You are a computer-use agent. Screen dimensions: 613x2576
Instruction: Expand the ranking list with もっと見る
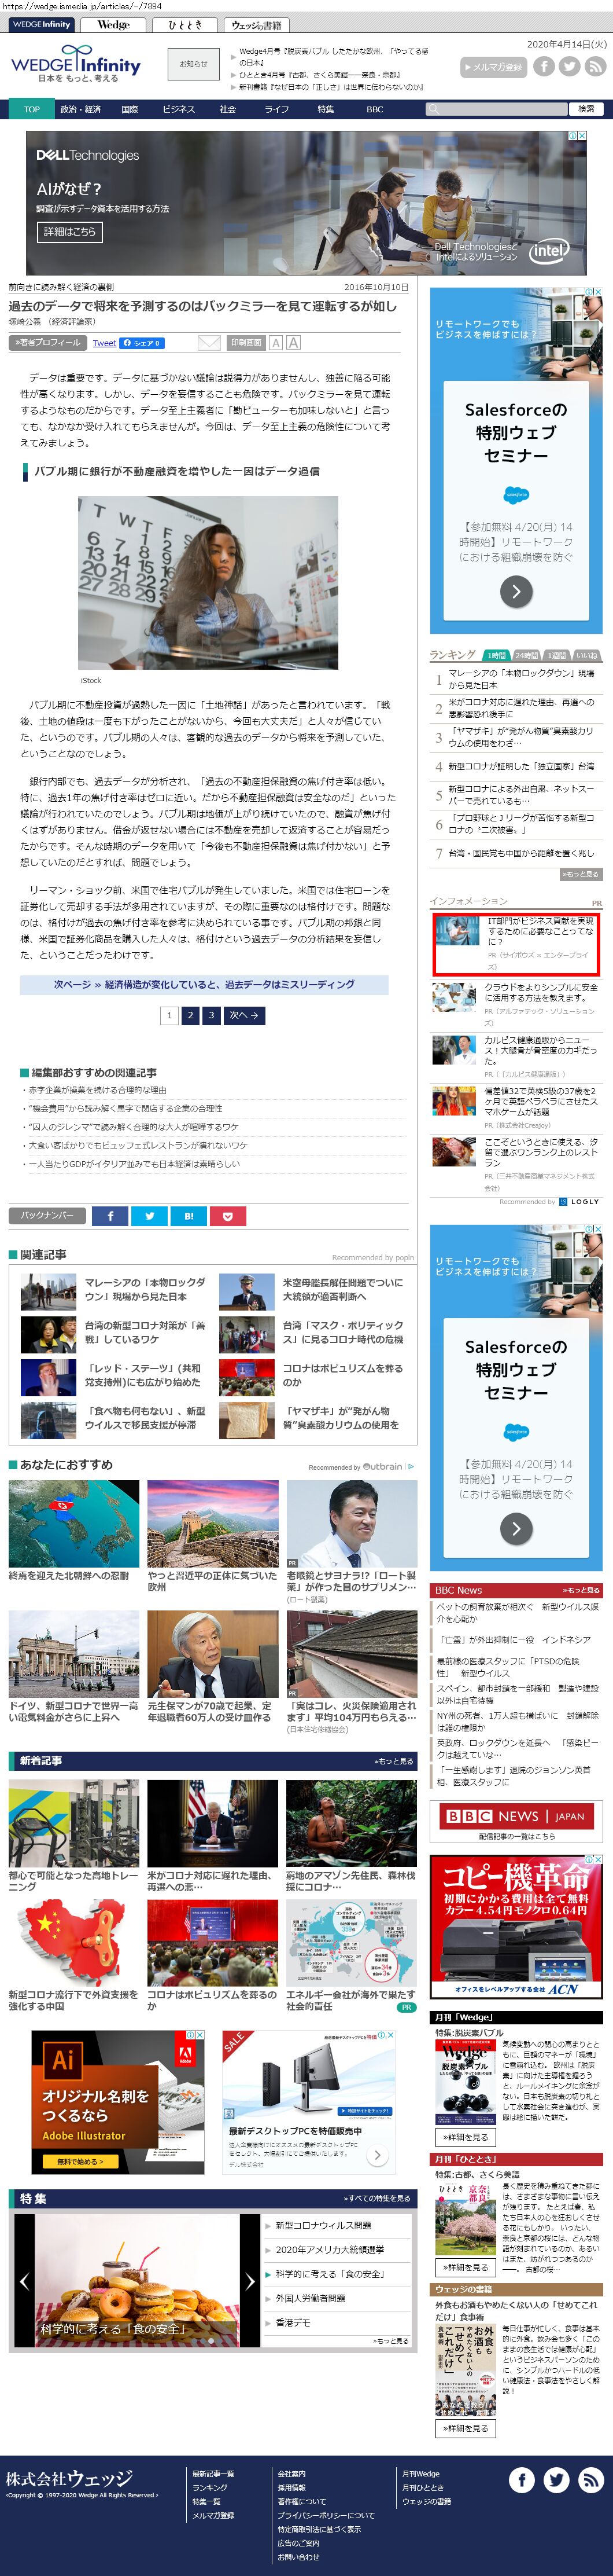pyautogui.click(x=580, y=874)
